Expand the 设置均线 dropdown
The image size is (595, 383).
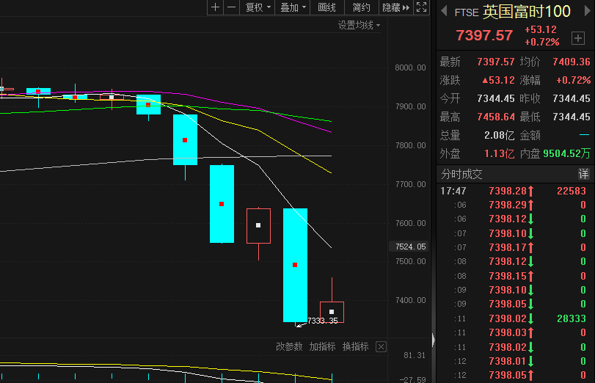click(359, 25)
